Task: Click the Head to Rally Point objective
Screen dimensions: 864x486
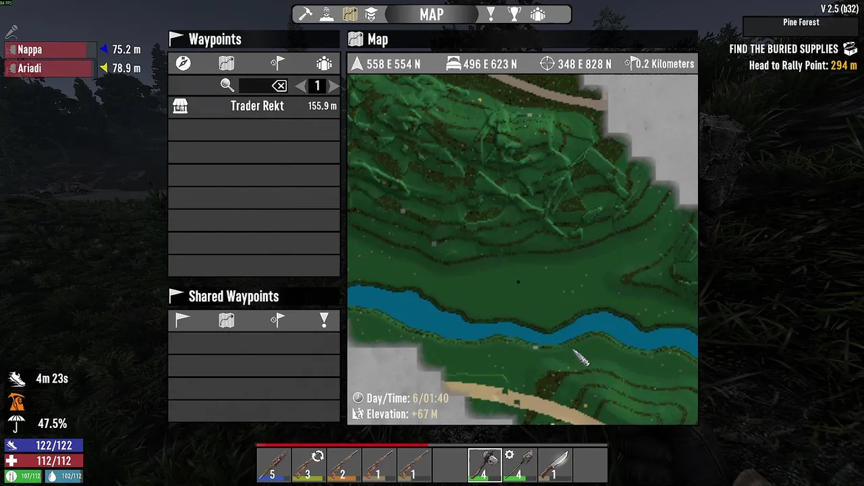Action: pyautogui.click(x=803, y=66)
